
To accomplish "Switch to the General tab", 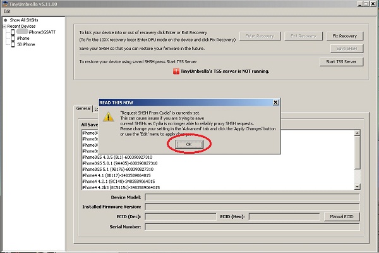I will coord(83,108).
